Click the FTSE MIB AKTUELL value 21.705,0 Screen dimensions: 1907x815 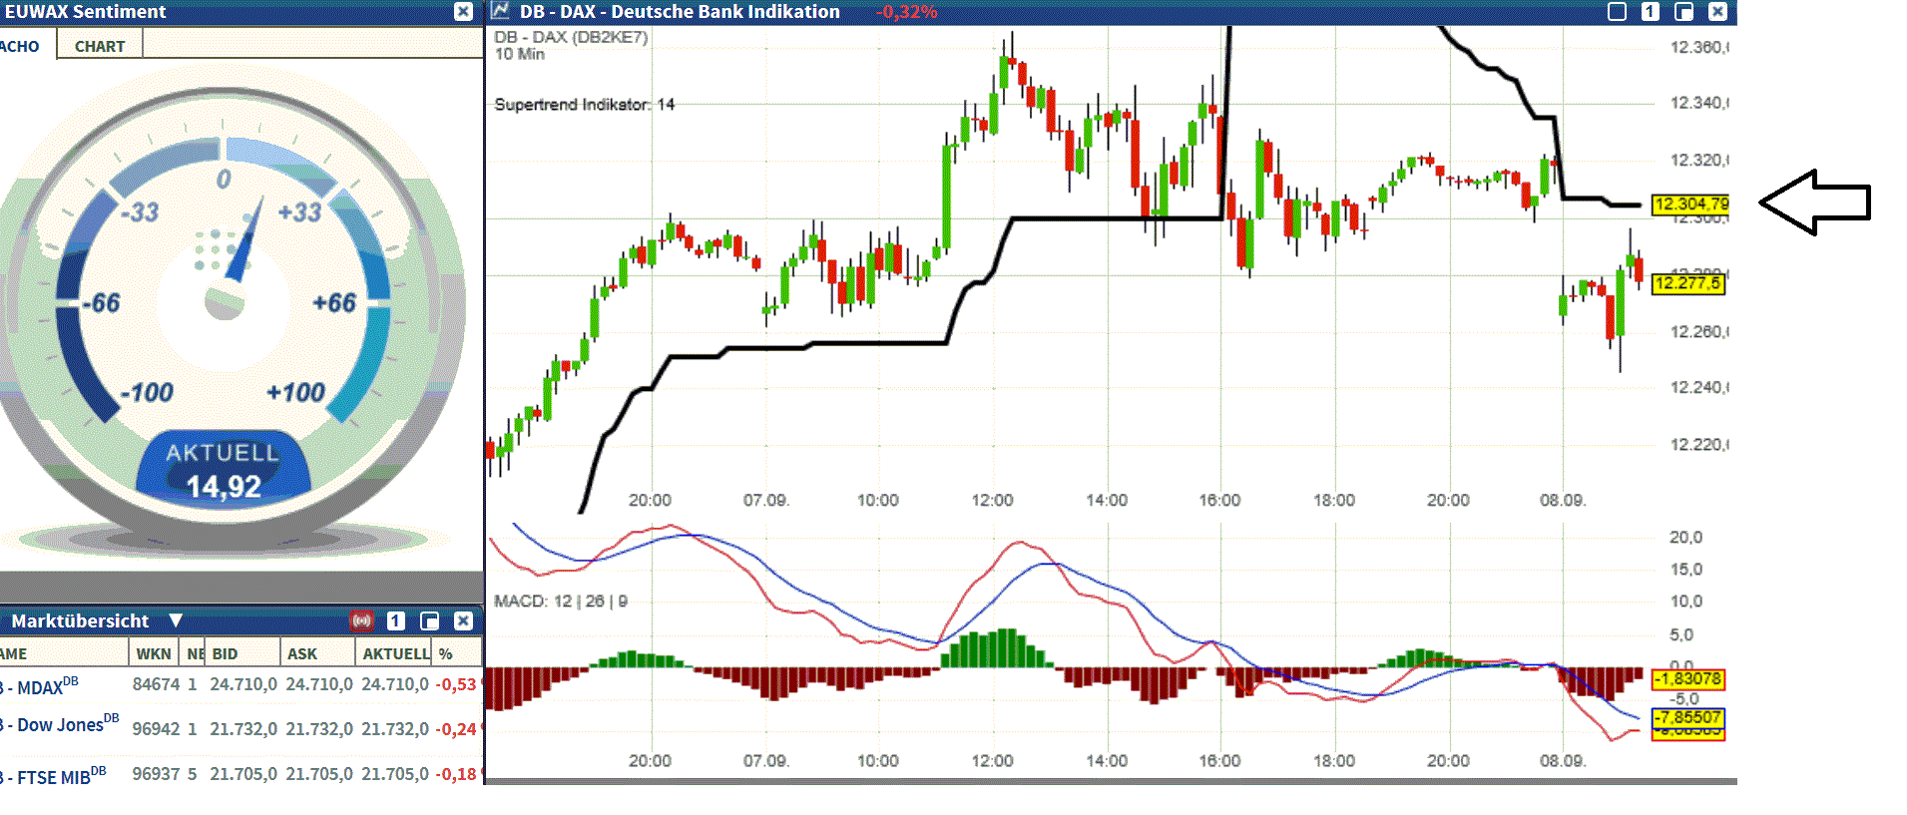(x=395, y=774)
